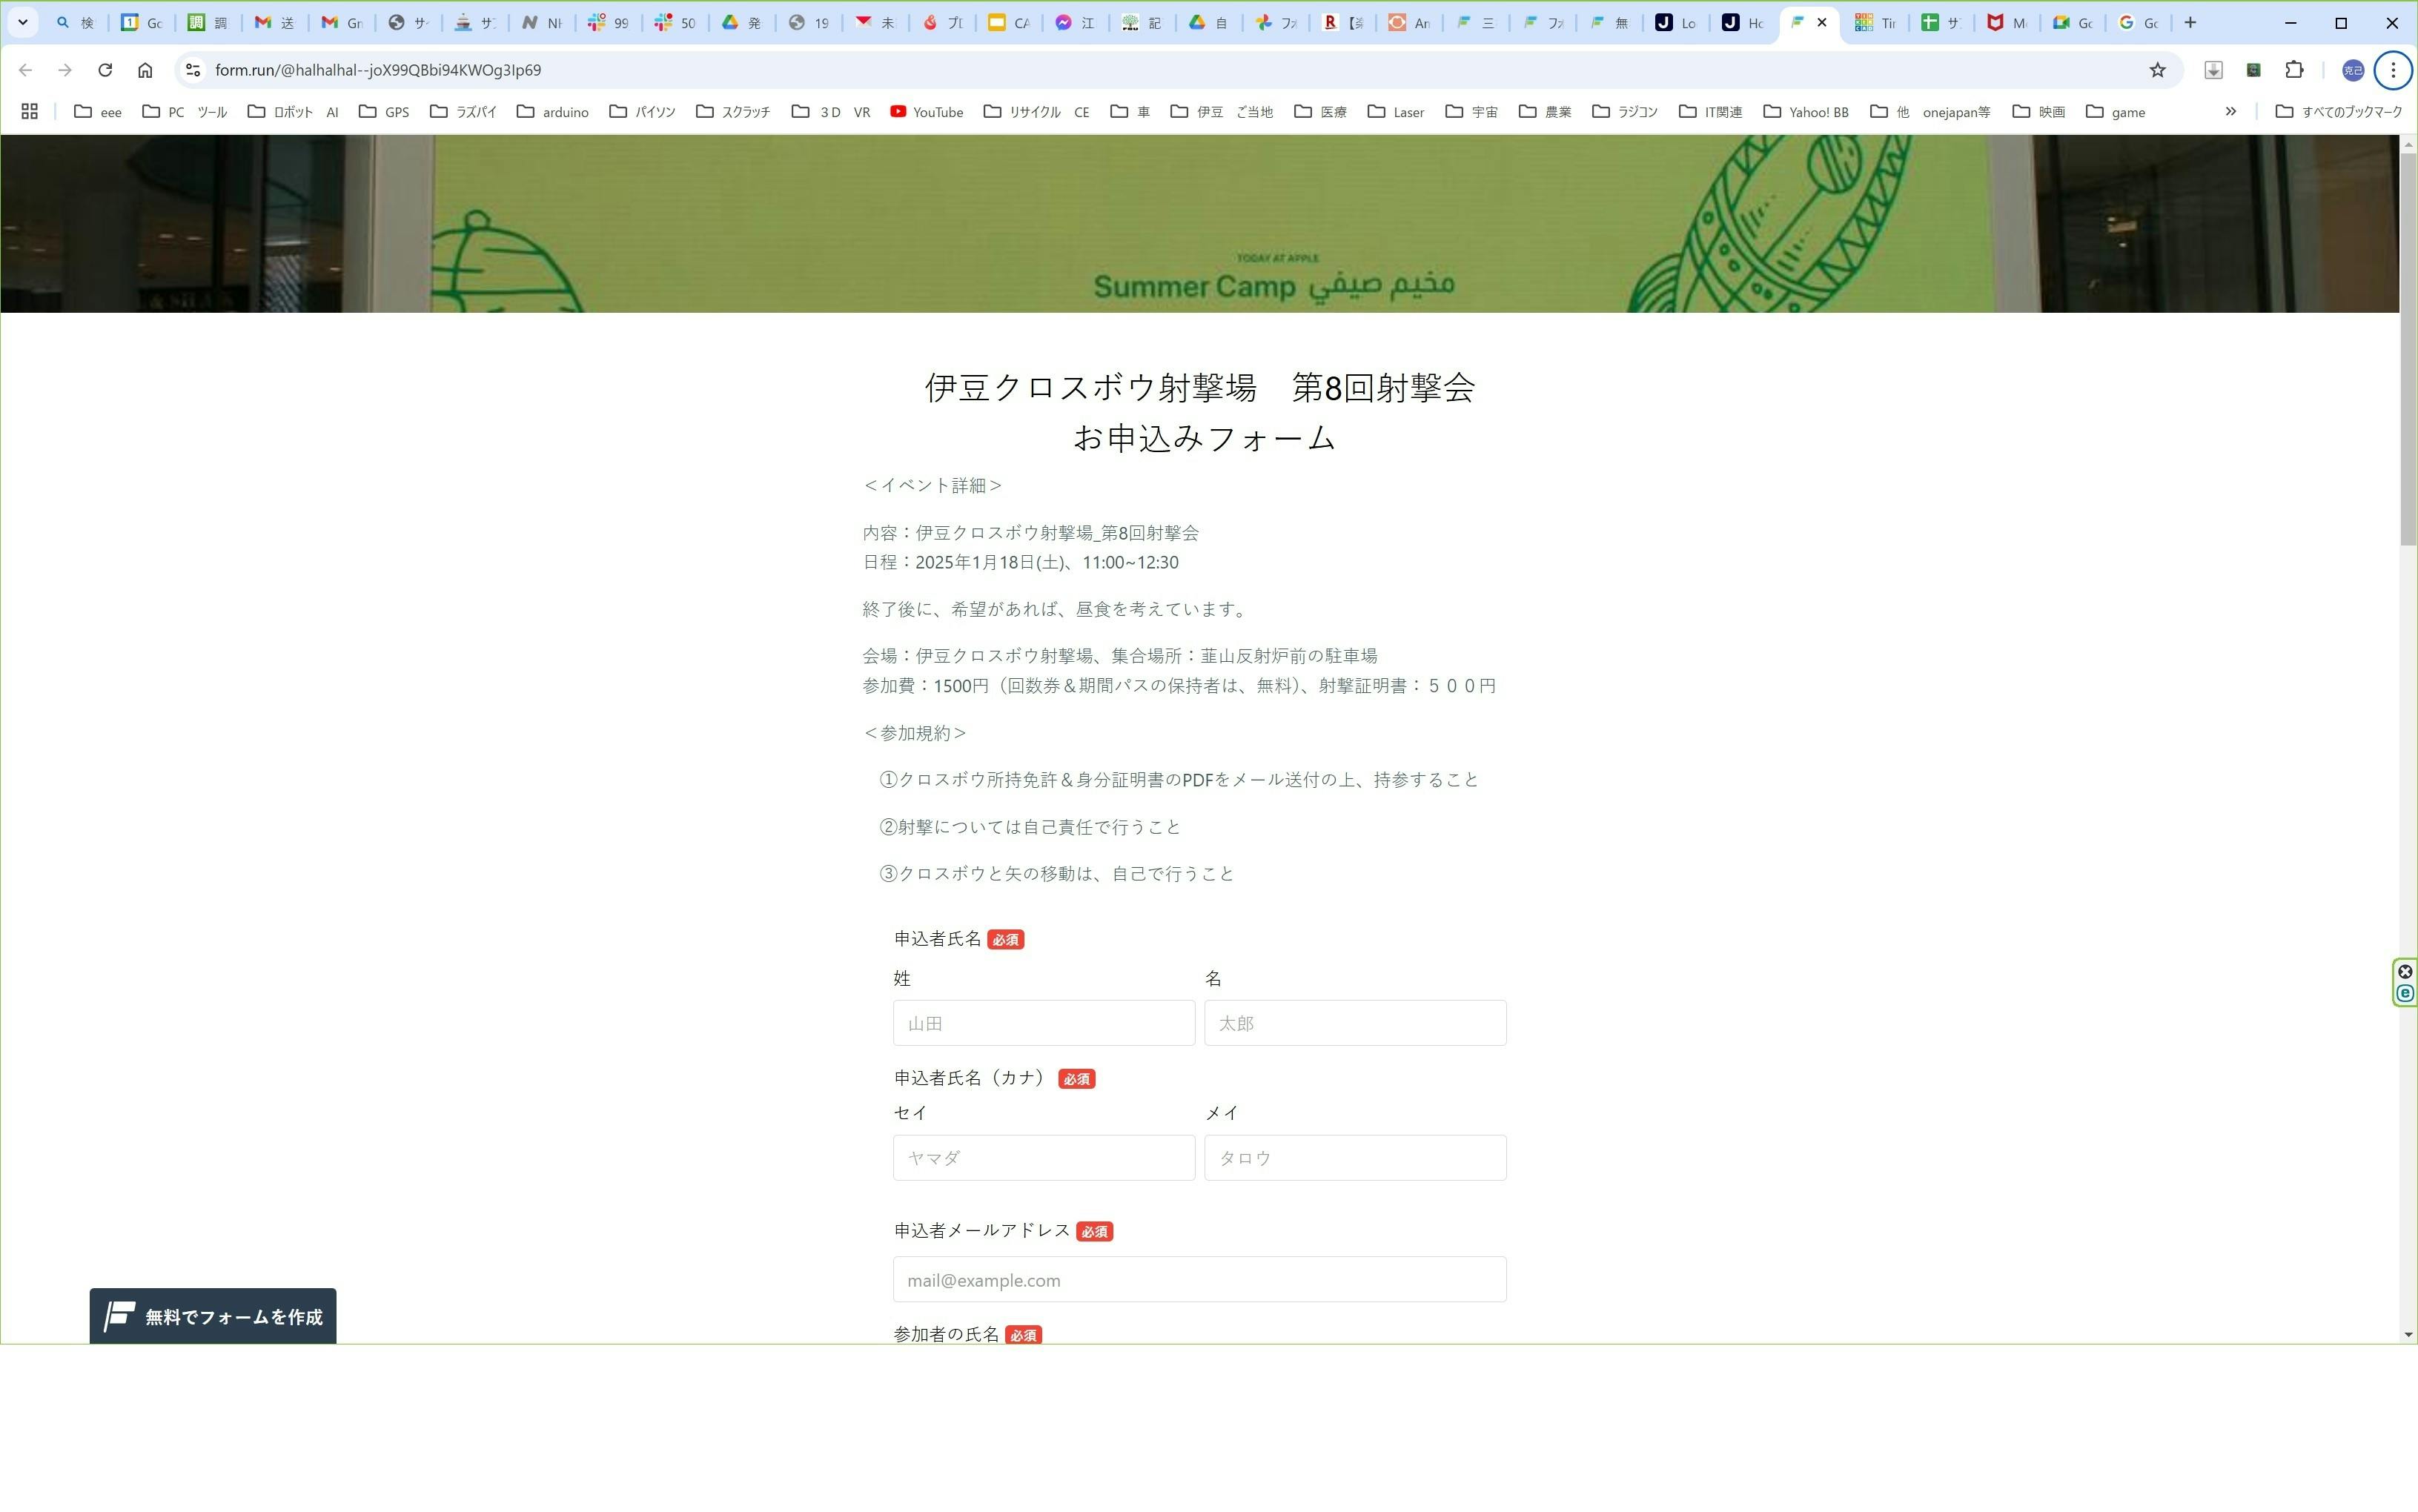Click the 姓 input field with 山田 placeholder
This screenshot has width=2418, height=1512.
pyautogui.click(x=1043, y=1023)
